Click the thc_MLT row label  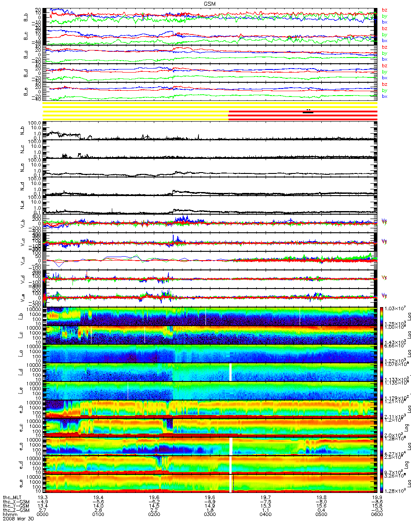(12, 497)
